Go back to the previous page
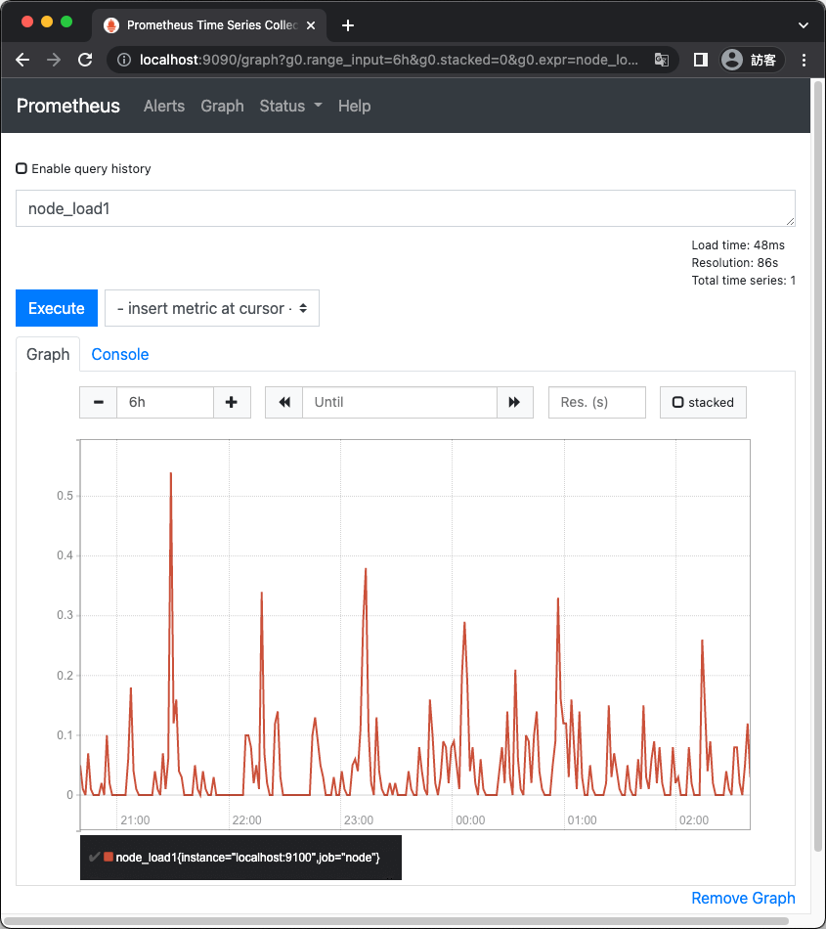Screen dimensions: 826x929 [22, 60]
